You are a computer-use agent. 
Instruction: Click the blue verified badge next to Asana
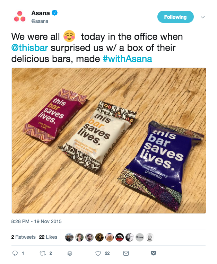pos(54,13)
